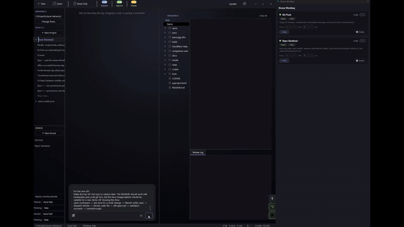Open Planner Thinking level dropdown
The height and width of the screenshot is (227, 404).
[53, 208]
